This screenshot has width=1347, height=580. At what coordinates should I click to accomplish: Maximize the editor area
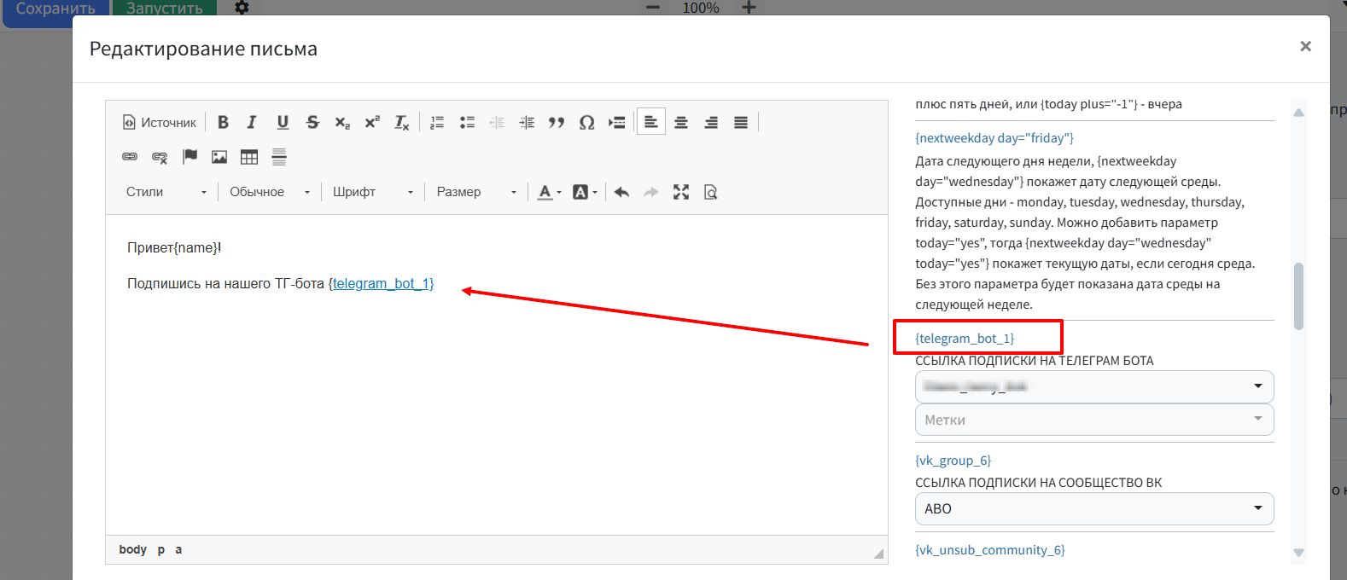[680, 192]
